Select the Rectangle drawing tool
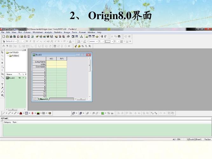The width and height of the screenshot is (212, 159). 2,95
